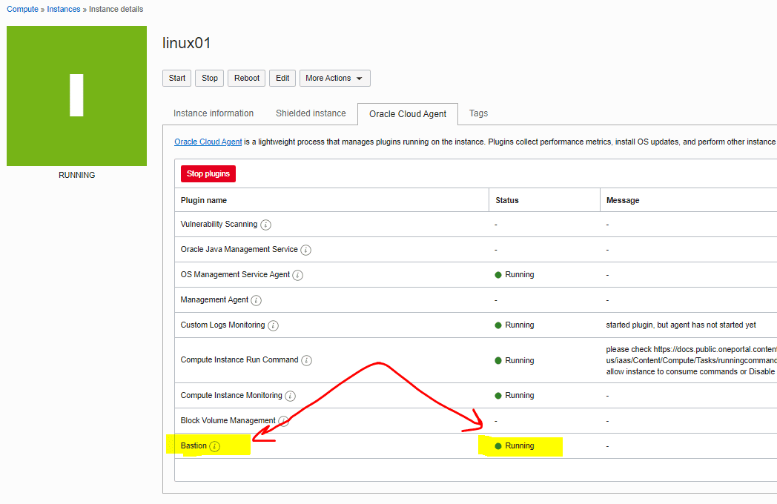Open the Shielded instance tab

pos(311,113)
